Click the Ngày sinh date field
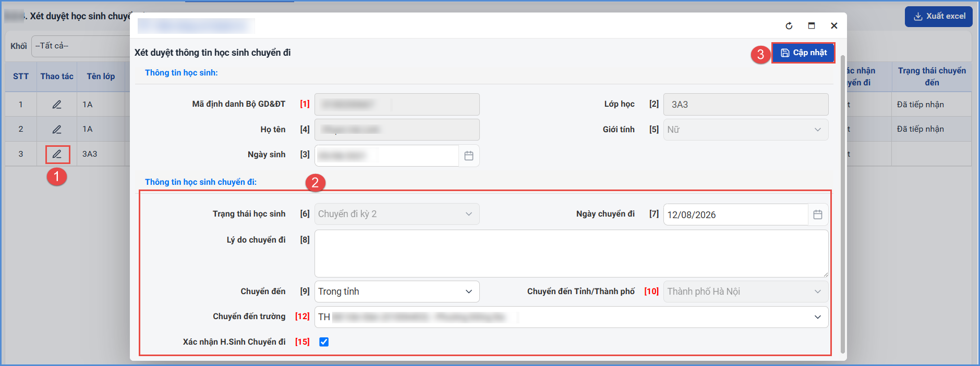Image resolution: width=980 pixels, height=366 pixels. (x=386, y=156)
